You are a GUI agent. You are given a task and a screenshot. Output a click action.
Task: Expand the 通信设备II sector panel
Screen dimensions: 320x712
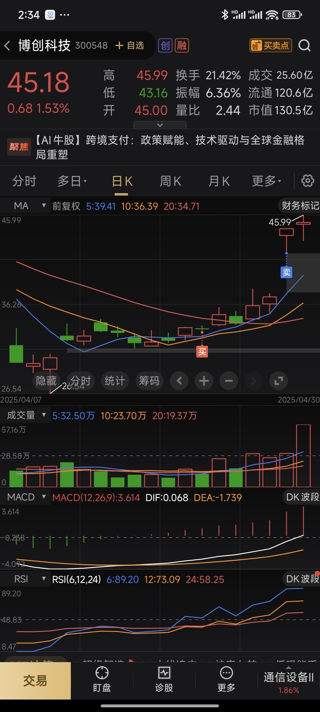[x=289, y=681]
